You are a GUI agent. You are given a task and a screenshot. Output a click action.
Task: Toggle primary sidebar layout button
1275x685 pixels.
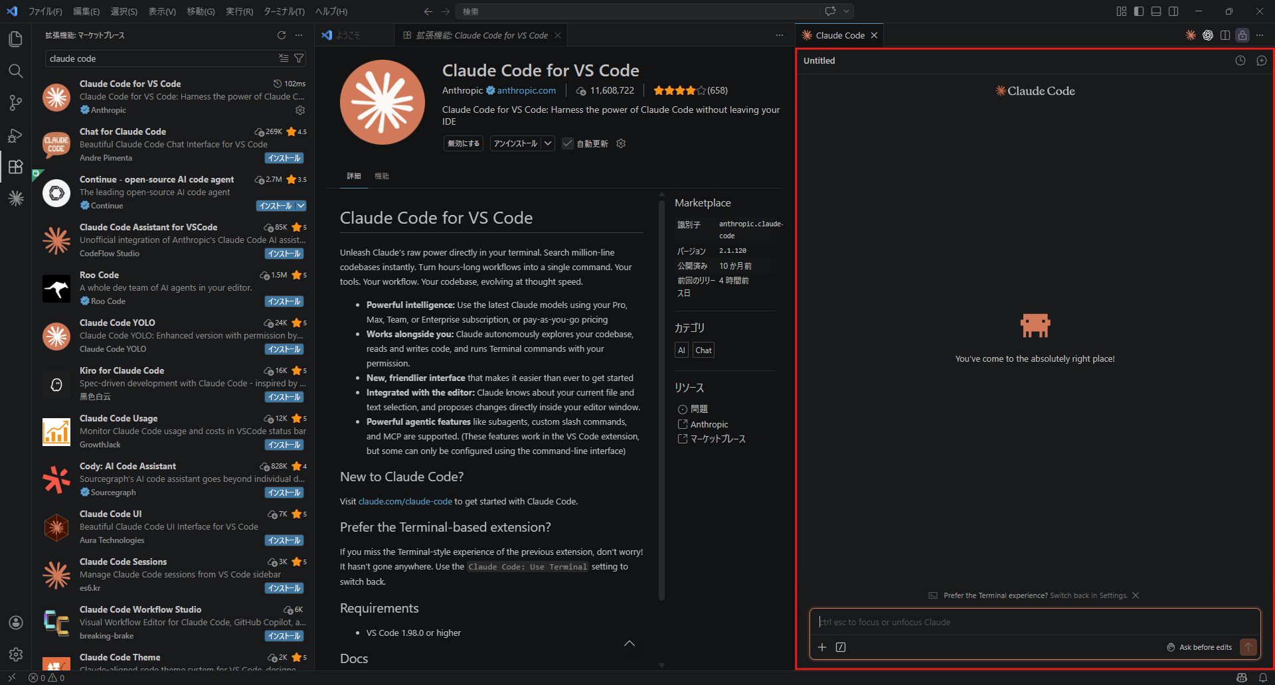click(1139, 11)
